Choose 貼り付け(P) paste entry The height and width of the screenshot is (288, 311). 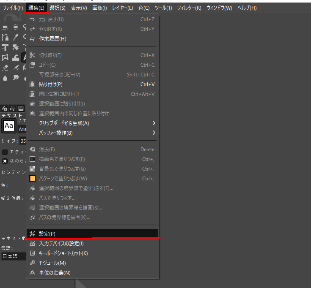pos(92,84)
